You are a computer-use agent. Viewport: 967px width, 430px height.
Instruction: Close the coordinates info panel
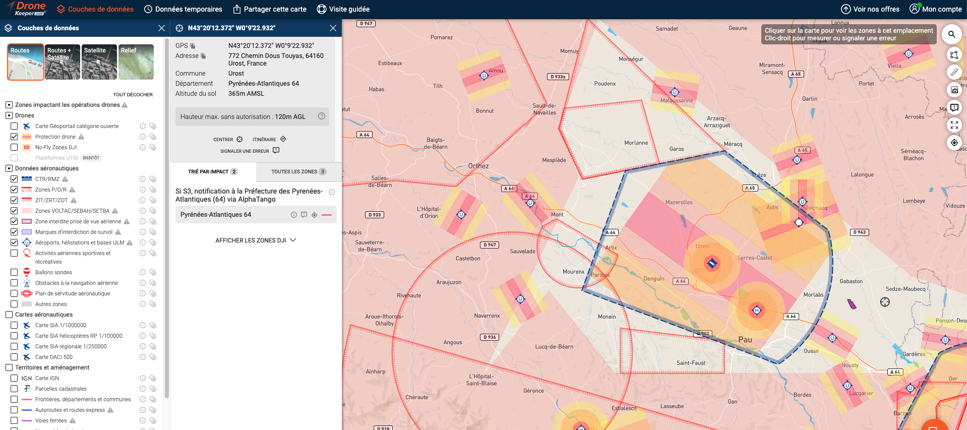[x=333, y=28]
